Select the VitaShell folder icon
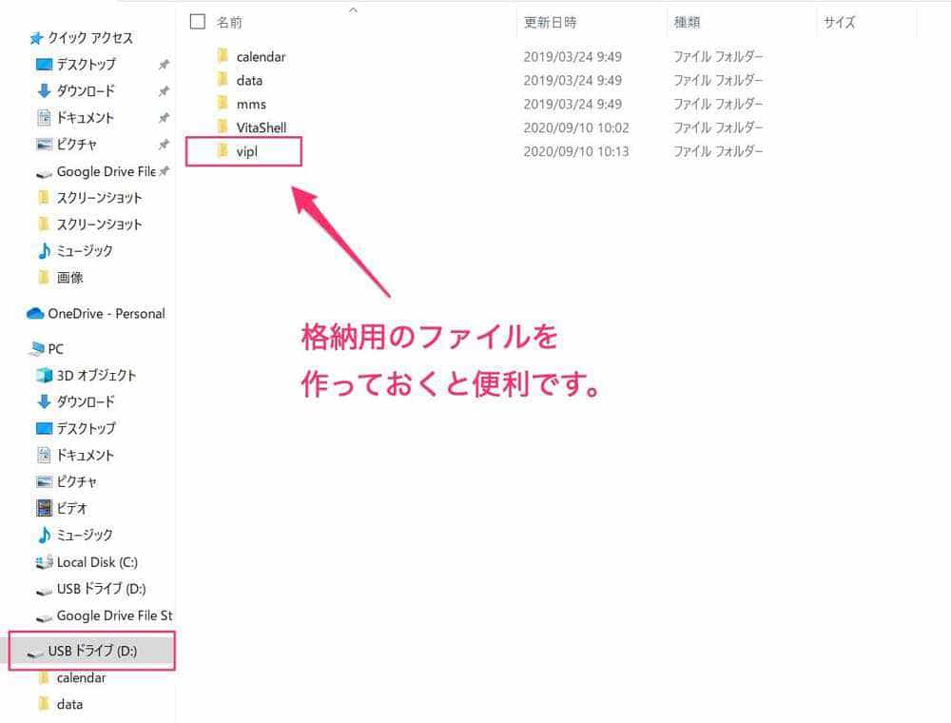951x723 pixels. 223,127
